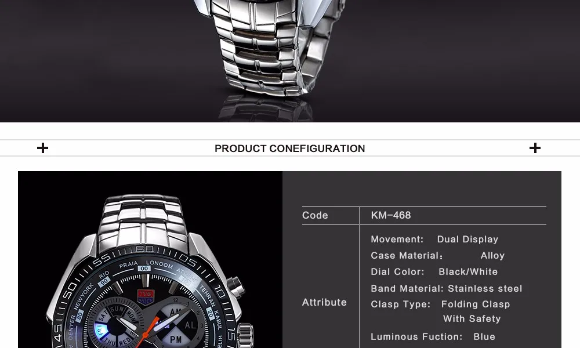Screen dimensions: 580x348
Task: Click the PRODUCT CONEFIGURATION heading
Action: click(289, 148)
